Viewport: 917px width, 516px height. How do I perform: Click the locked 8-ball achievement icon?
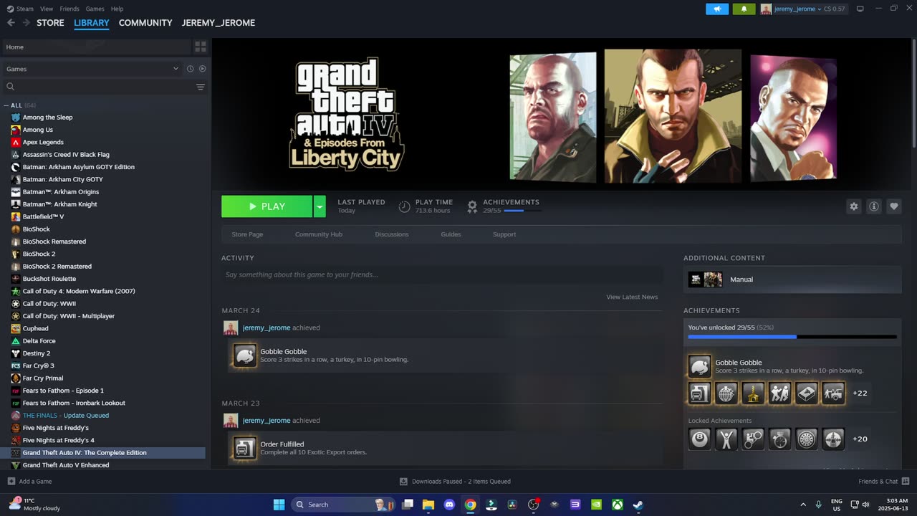click(x=700, y=439)
